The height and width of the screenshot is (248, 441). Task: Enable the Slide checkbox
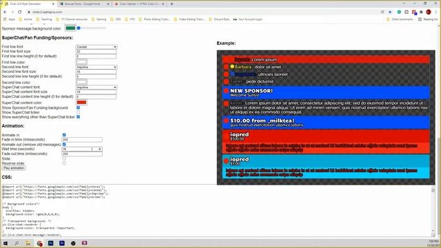(64, 158)
